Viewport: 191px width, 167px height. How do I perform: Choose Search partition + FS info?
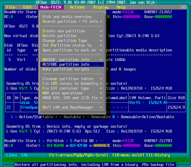[70, 21]
